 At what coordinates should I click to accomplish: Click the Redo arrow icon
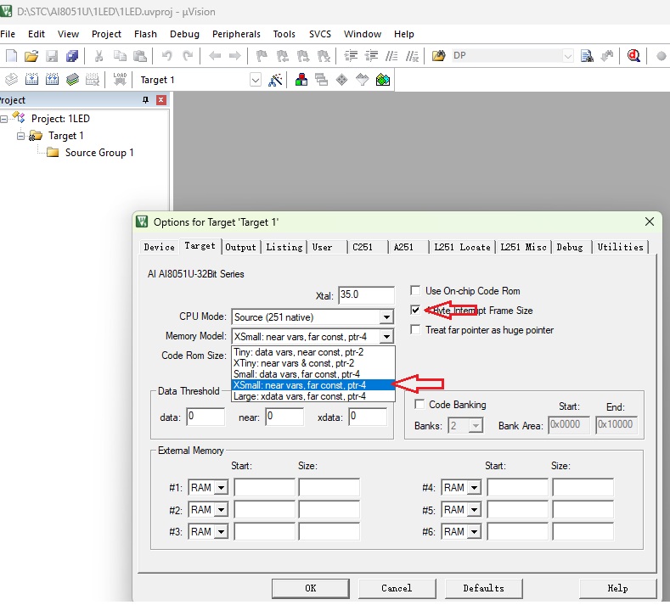[188, 56]
